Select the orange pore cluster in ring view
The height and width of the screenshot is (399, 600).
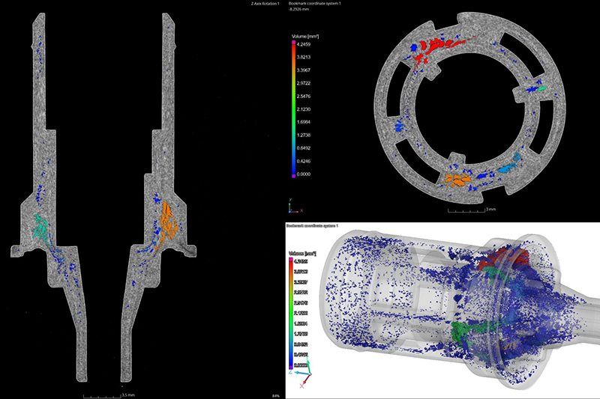point(458,180)
